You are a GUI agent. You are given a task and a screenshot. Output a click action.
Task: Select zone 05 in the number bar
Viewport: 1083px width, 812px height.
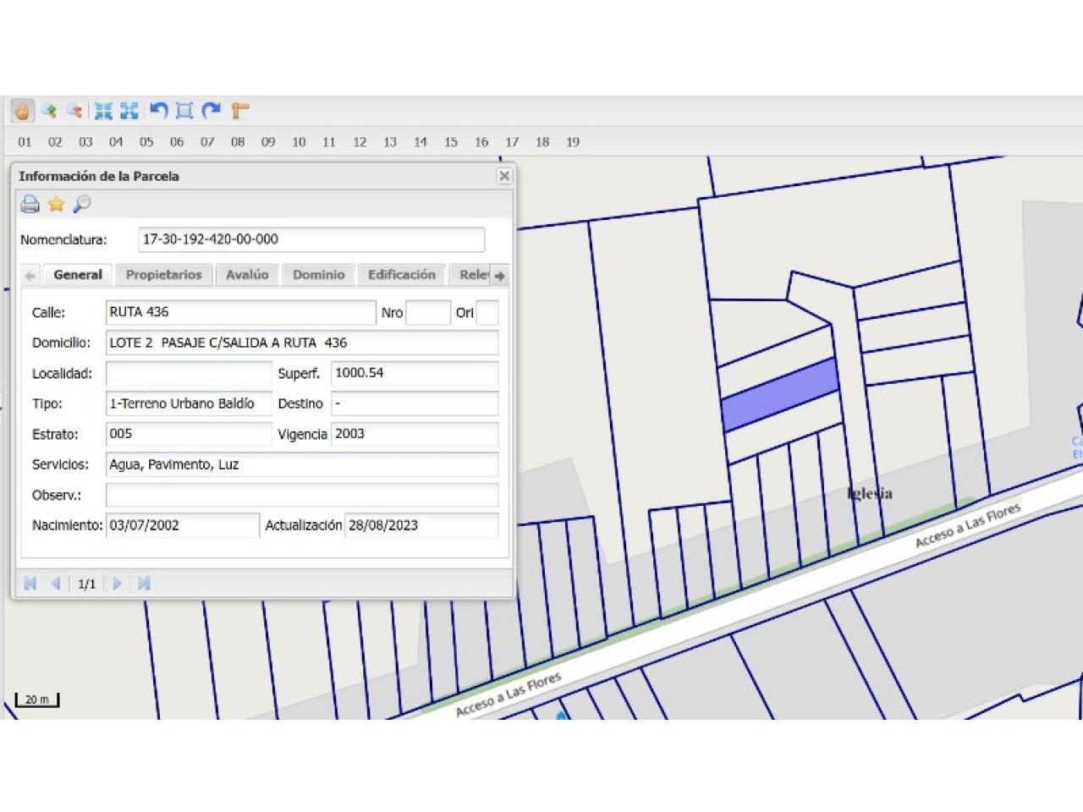pyautogui.click(x=146, y=142)
